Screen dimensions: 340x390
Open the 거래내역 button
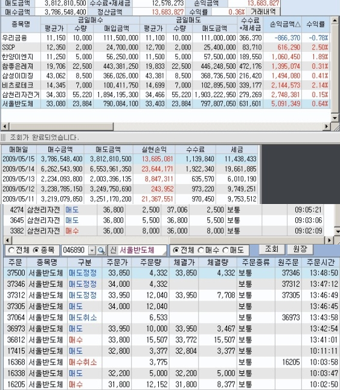coord(263,11)
